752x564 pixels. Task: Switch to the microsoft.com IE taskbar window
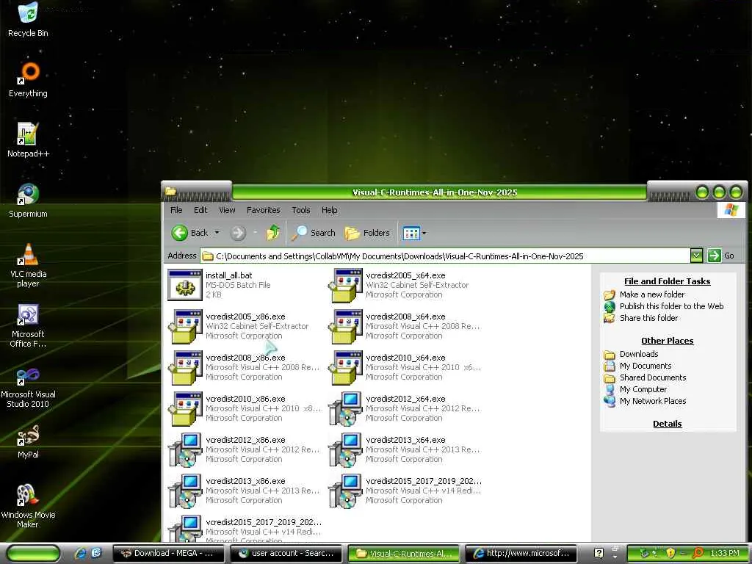[521, 554]
